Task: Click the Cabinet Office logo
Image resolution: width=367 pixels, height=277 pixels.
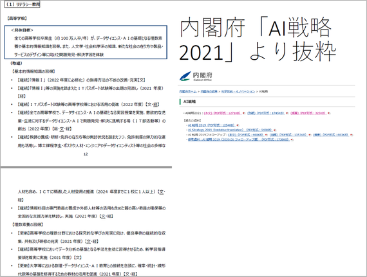Action: [x=196, y=76]
